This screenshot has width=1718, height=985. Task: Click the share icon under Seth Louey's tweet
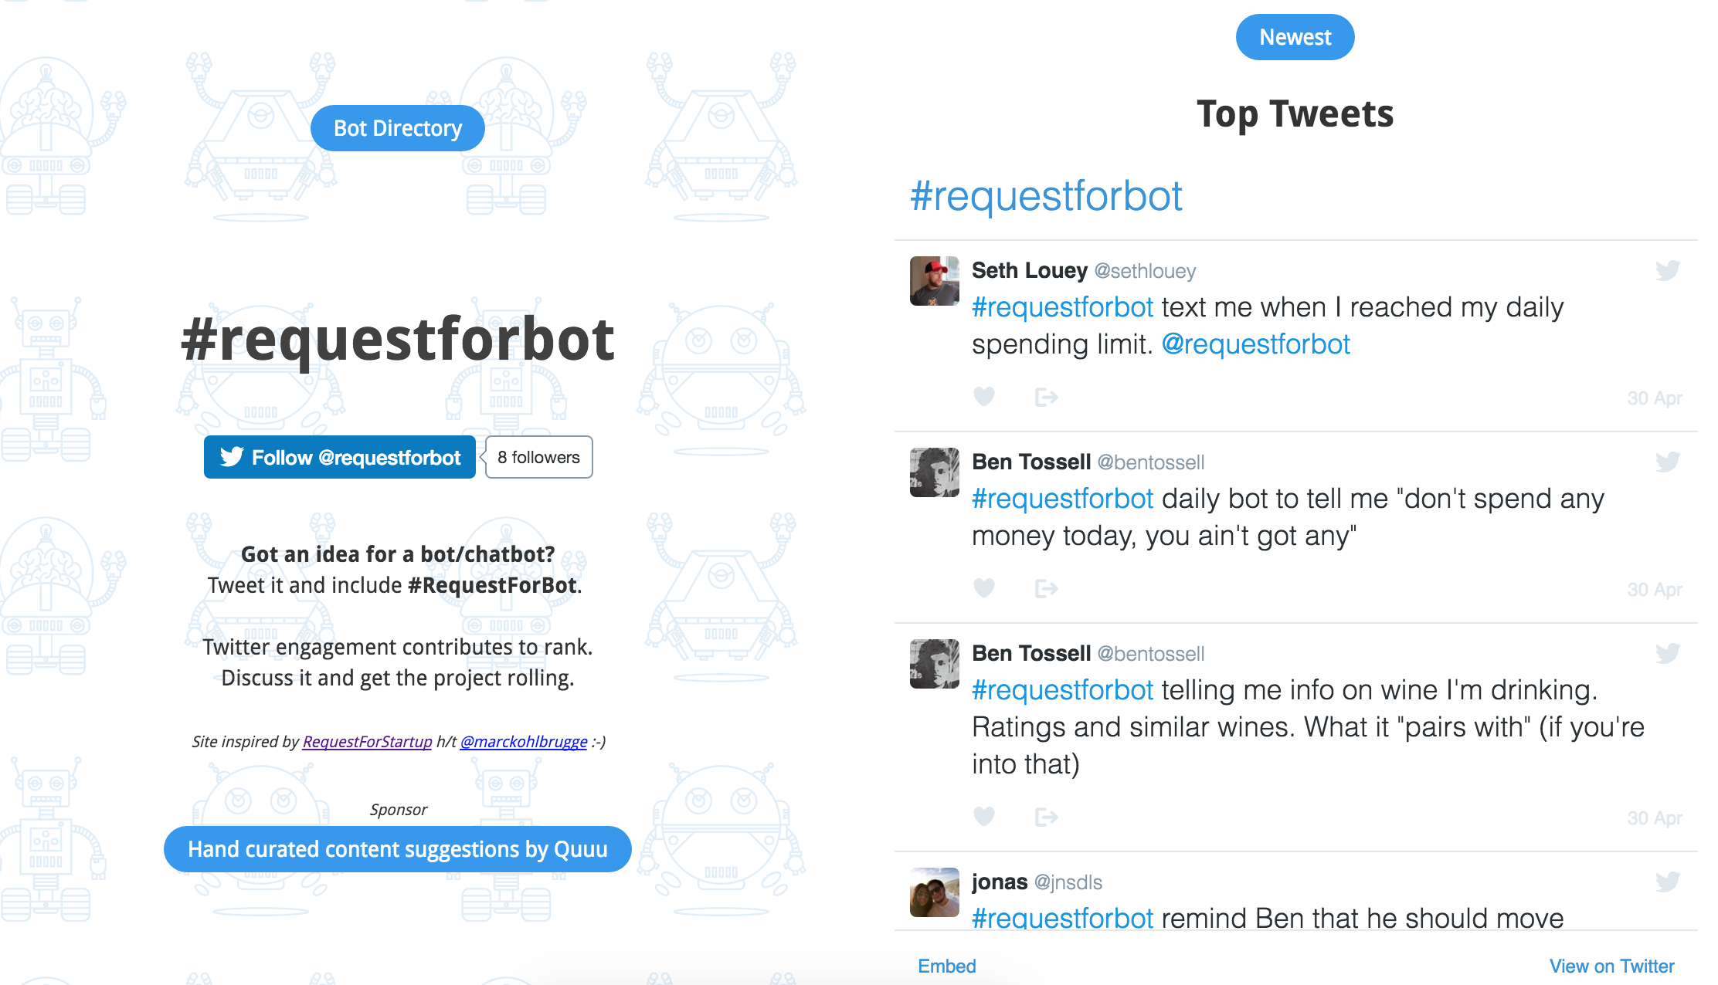click(1045, 398)
